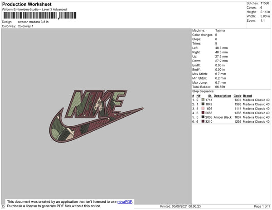Click the Zoom value '1:1'
272x210 pixels.
coord(262,21)
